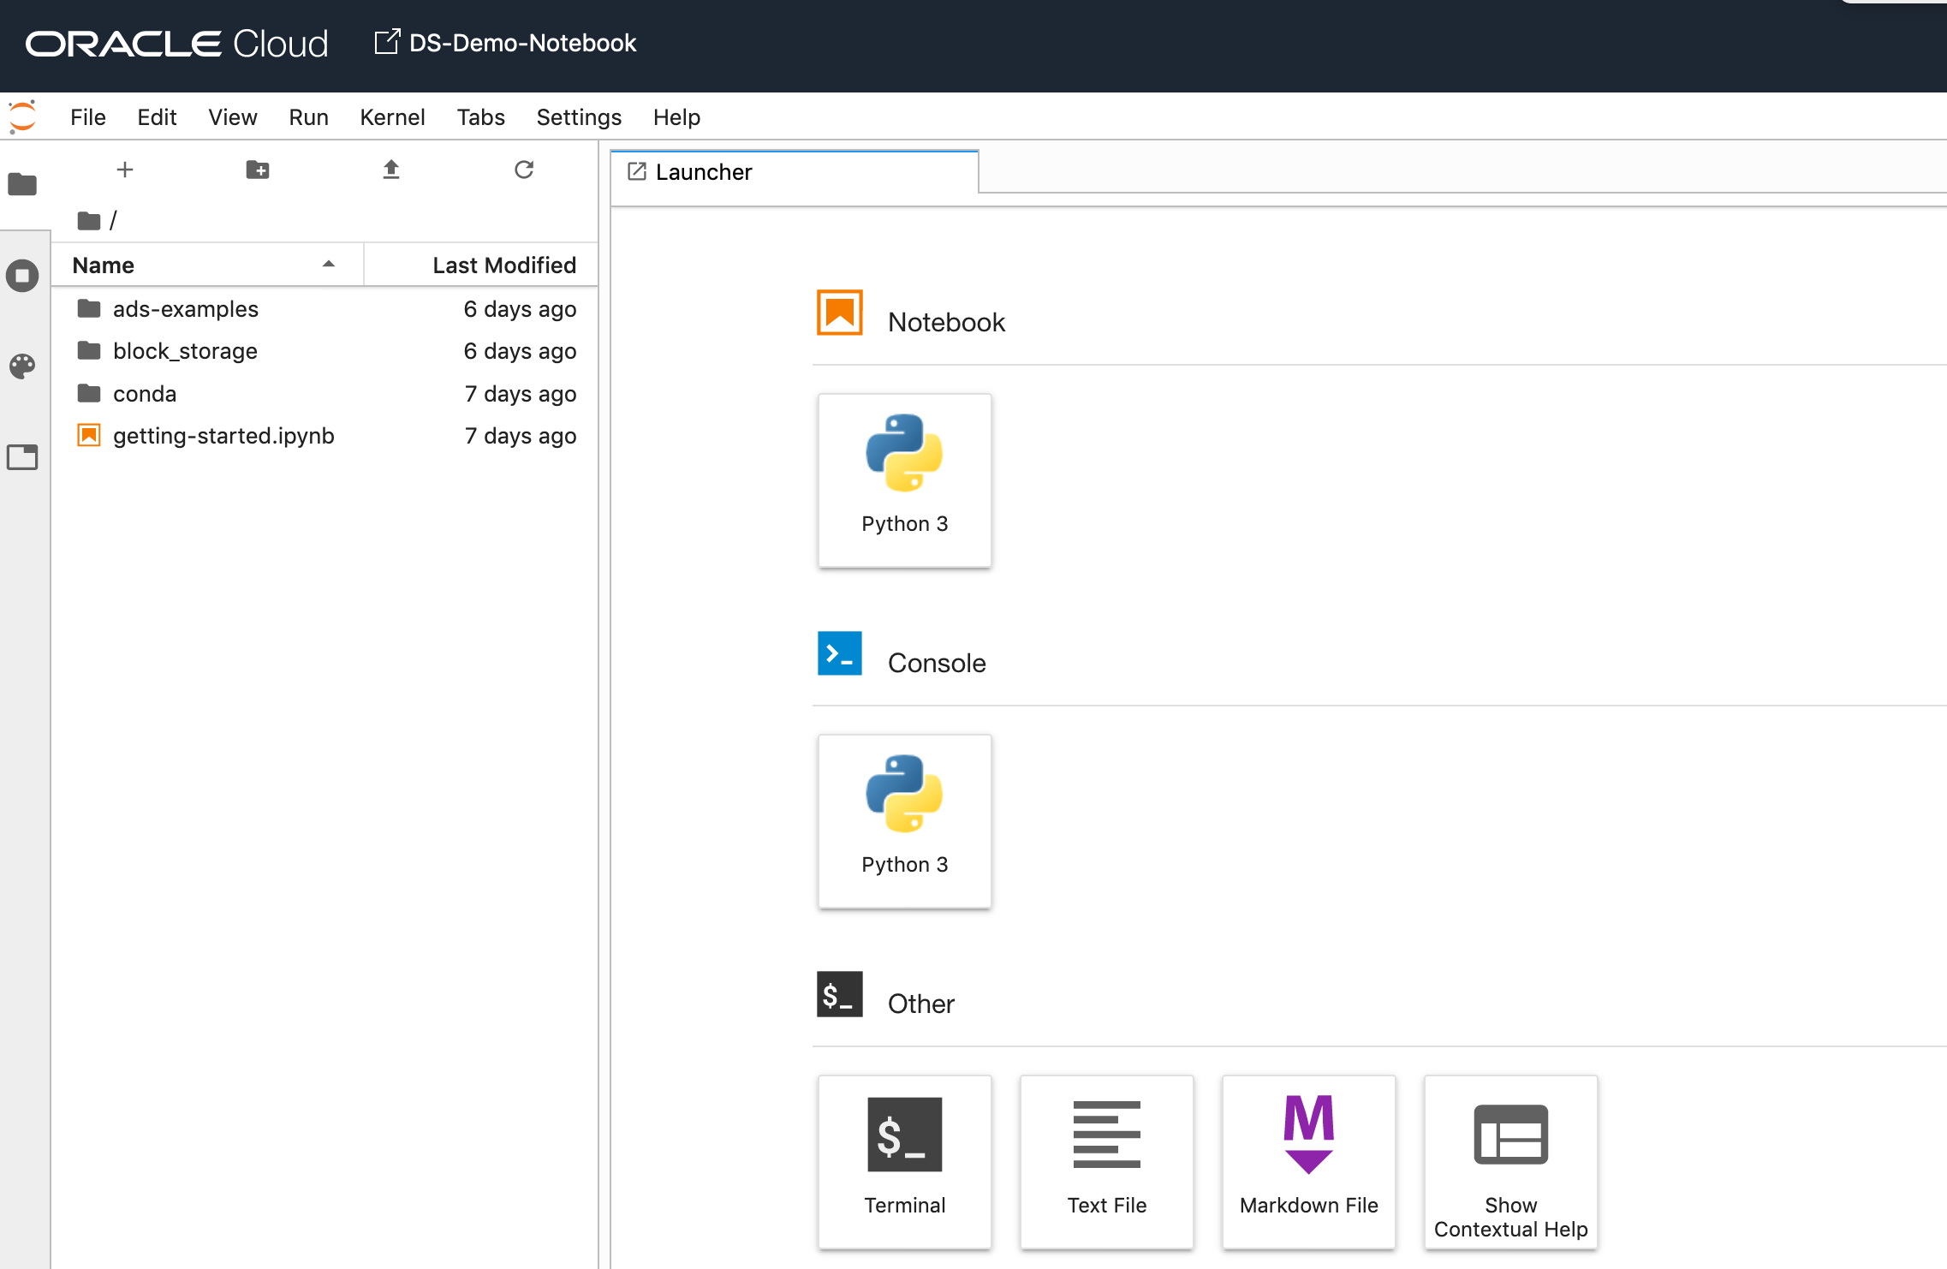The image size is (1947, 1269).
Task: Click the upload files icon
Action: 391,170
